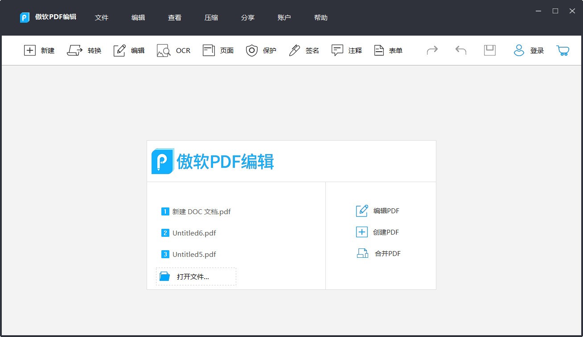This screenshot has width=583, height=337.
Task: Click the 转换 toolbar label
Action: pos(94,51)
